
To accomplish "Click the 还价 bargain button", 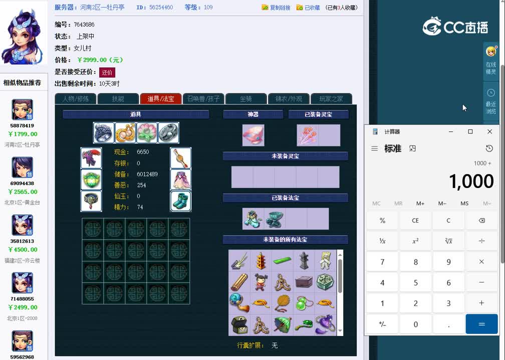I will pos(107,72).
